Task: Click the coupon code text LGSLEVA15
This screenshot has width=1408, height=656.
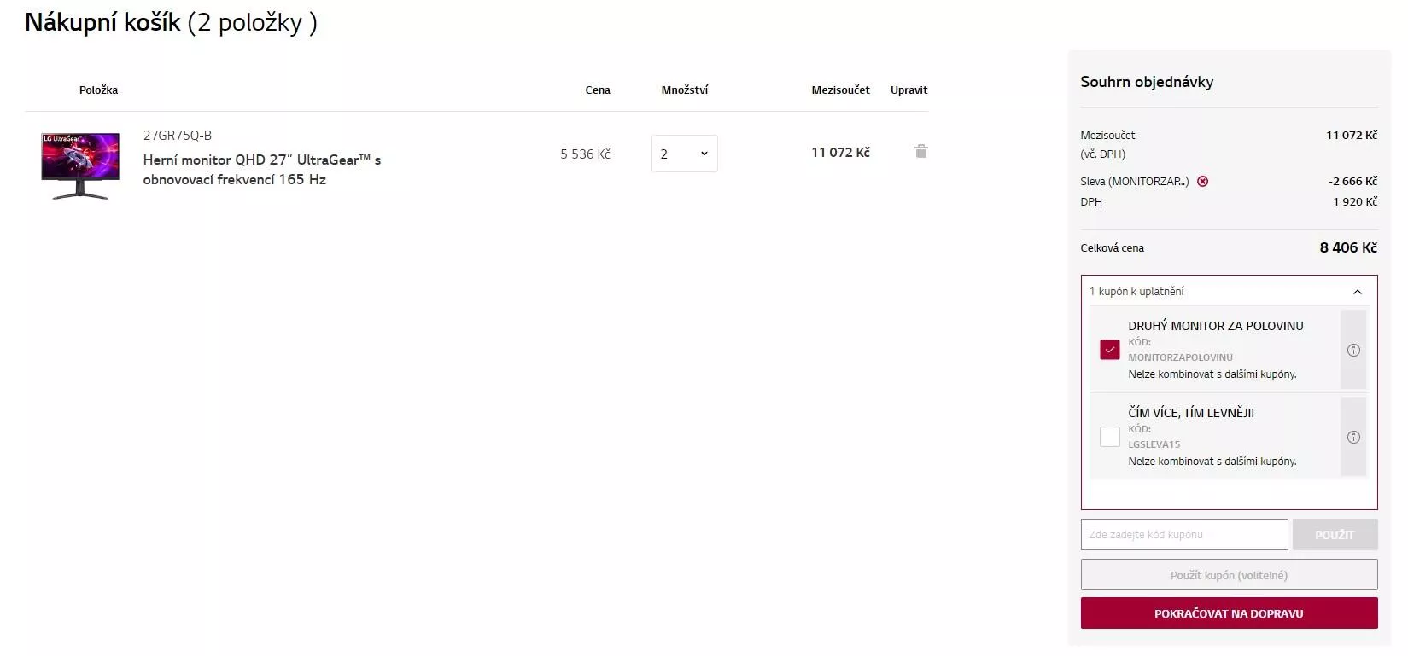Action: [x=1154, y=444]
